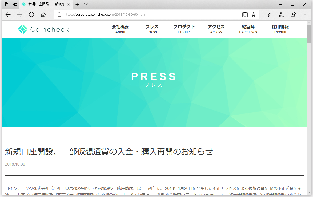The image size is (313, 197).
Task: Navigate back with the back arrow
Action: (x=8, y=14)
